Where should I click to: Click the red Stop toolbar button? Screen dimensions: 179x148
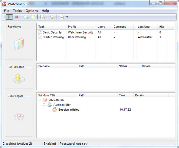(17, 17)
